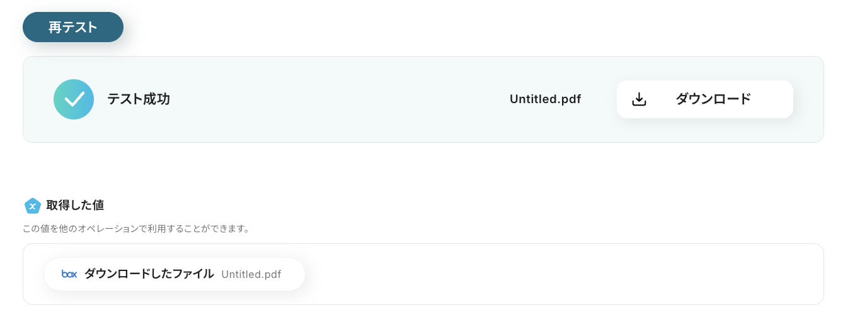Viewport: 843px width, 332px height.
Task: Click the blue pentagon icon beside 取得した値
Action: click(32, 206)
